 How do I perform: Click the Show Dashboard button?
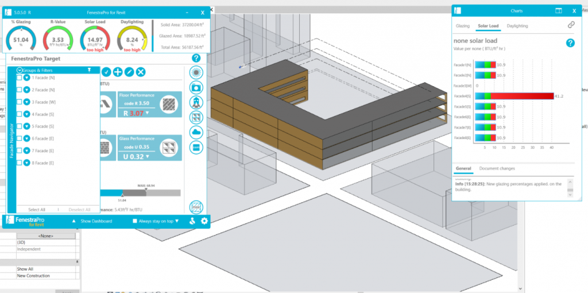(x=96, y=221)
